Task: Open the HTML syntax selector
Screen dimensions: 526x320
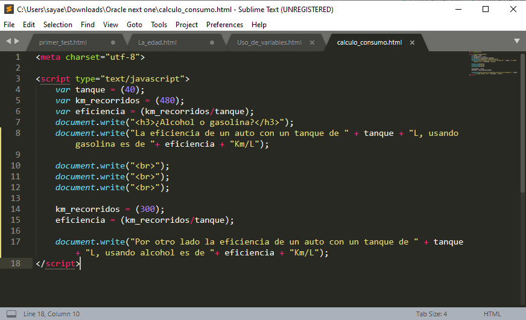Action: [492, 314]
